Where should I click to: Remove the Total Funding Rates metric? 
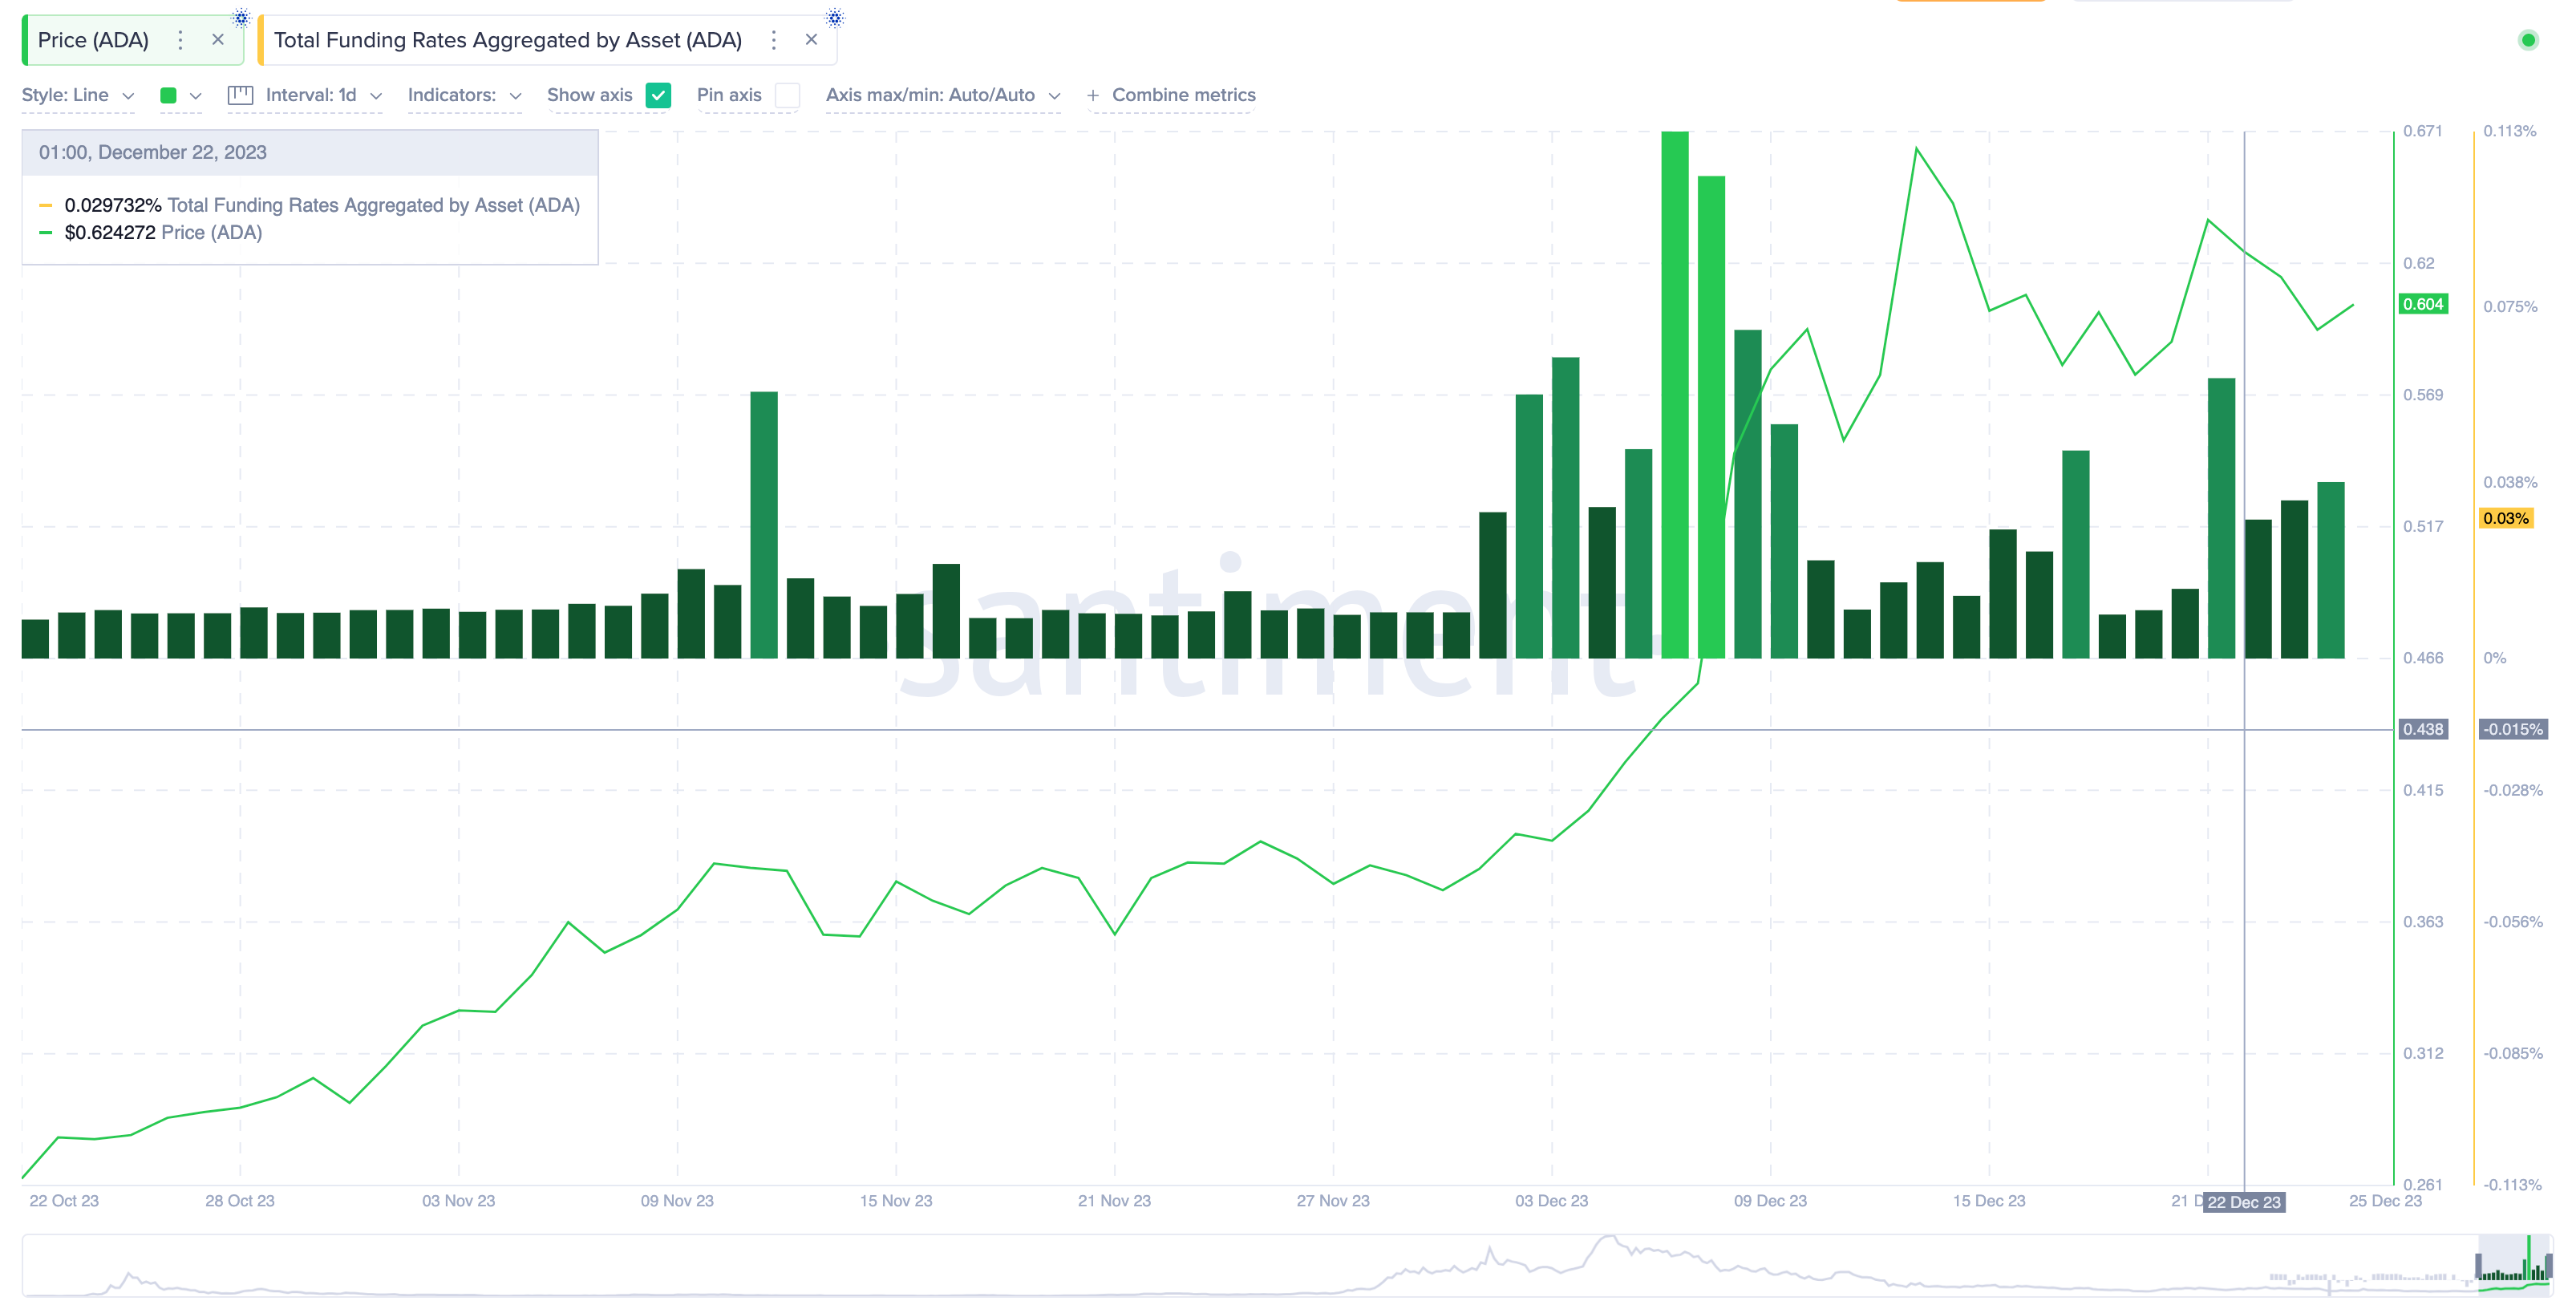811,40
